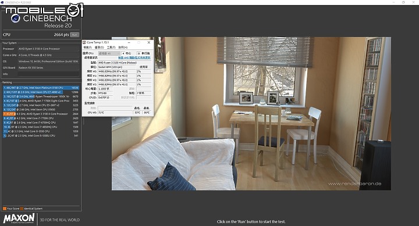Select the Cores x GHz value field
The height and width of the screenshot is (226, 419).
(x=48, y=55)
